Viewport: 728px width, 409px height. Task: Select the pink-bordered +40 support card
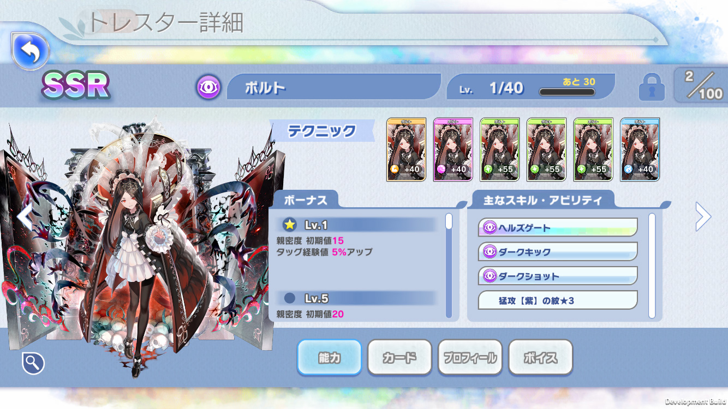(453, 149)
